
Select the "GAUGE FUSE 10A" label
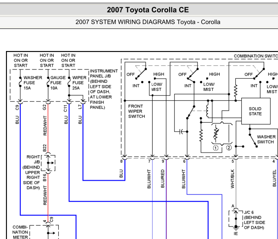click(58, 83)
